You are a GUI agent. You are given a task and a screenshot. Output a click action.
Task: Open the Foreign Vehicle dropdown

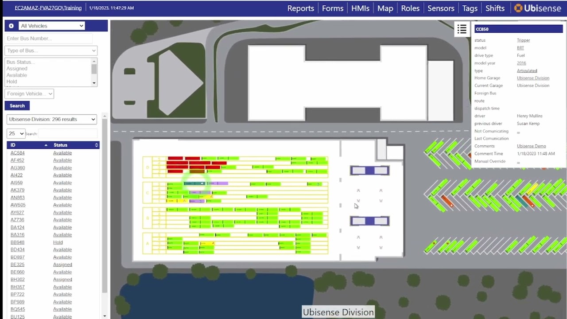29,94
